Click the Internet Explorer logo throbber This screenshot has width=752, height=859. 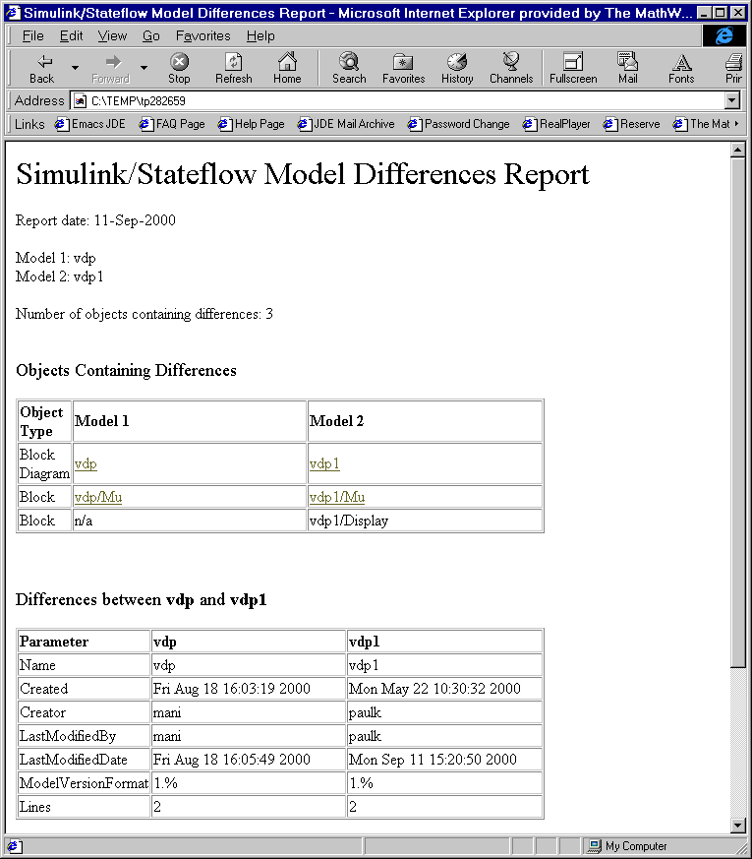tap(724, 35)
